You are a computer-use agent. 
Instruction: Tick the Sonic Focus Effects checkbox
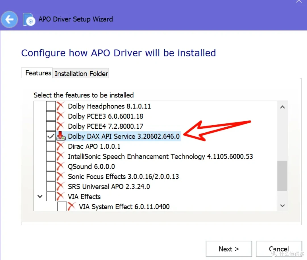(x=51, y=176)
